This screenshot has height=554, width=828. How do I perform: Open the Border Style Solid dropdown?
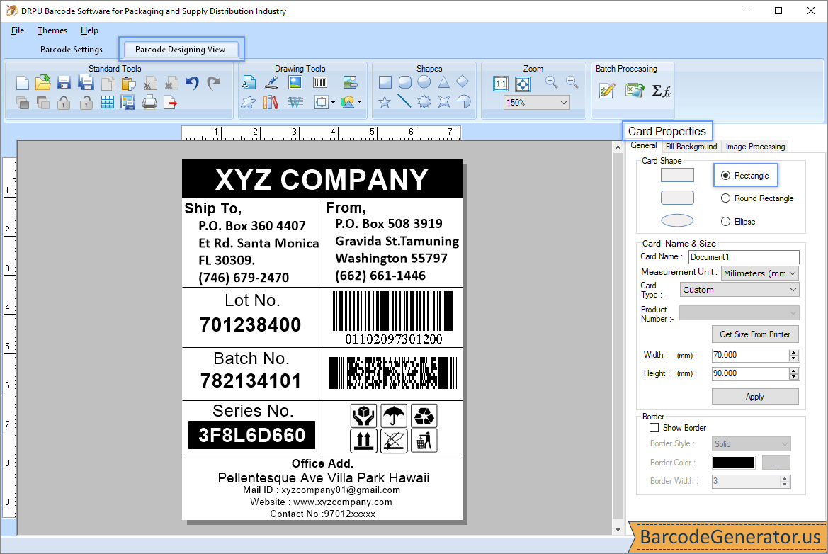coord(751,444)
